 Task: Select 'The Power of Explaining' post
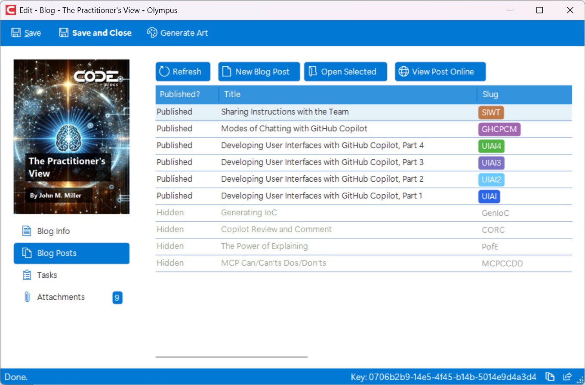coord(364,246)
